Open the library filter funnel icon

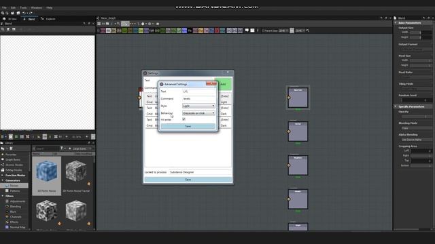pyautogui.click(x=62, y=148)
